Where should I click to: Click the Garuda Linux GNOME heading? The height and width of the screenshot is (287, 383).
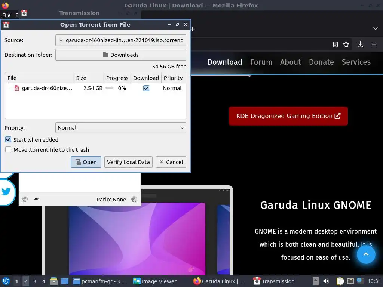point(316,205)
